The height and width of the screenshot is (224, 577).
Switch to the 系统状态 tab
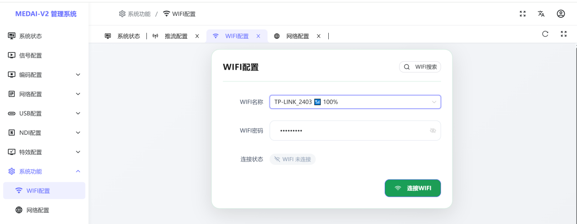click(x=123, y=36)
